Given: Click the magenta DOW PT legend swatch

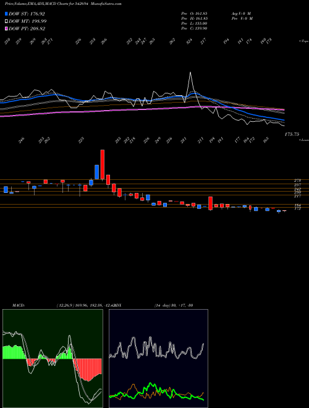Looking at the screenshot, I should [x=7, y=28].
